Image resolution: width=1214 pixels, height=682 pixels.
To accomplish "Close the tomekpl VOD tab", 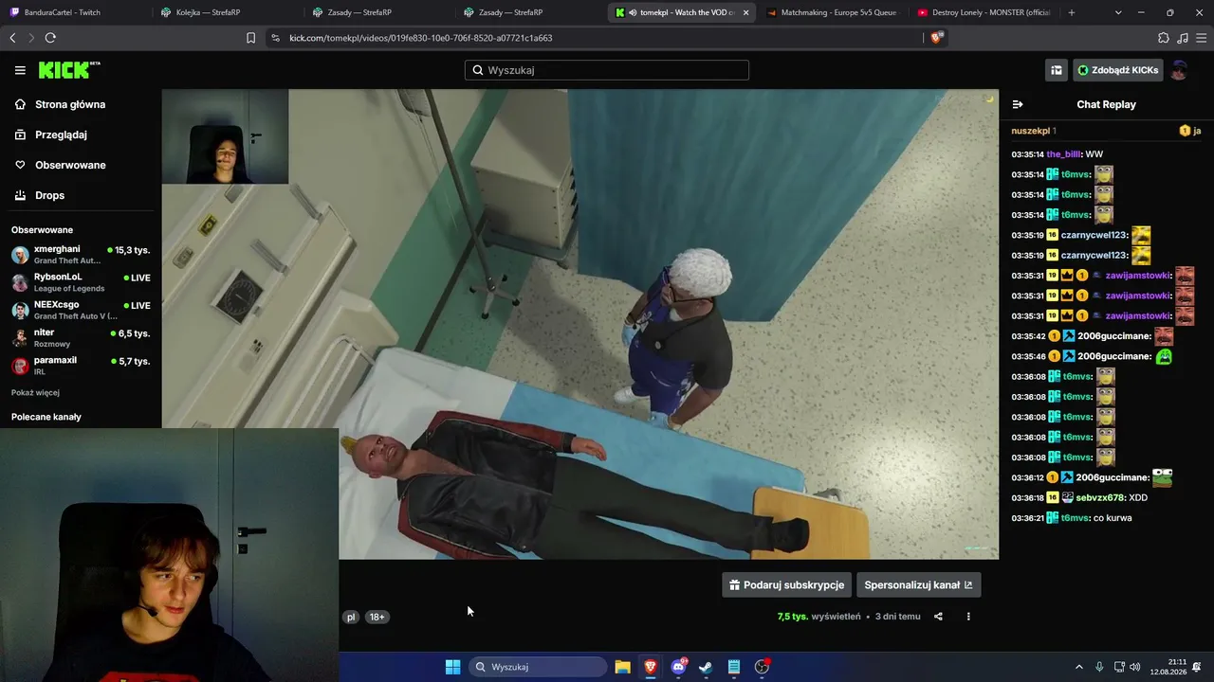I will [745, 12].
